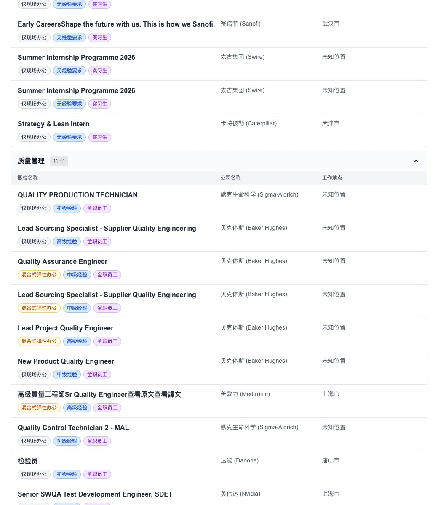Screen dimensions: 438x505
Task: Select Baker Hughes in New Product Quality row
Action: point(254,361)
